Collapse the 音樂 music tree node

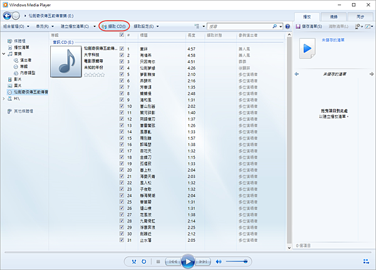pyautogui.click(x=4, y=54)
